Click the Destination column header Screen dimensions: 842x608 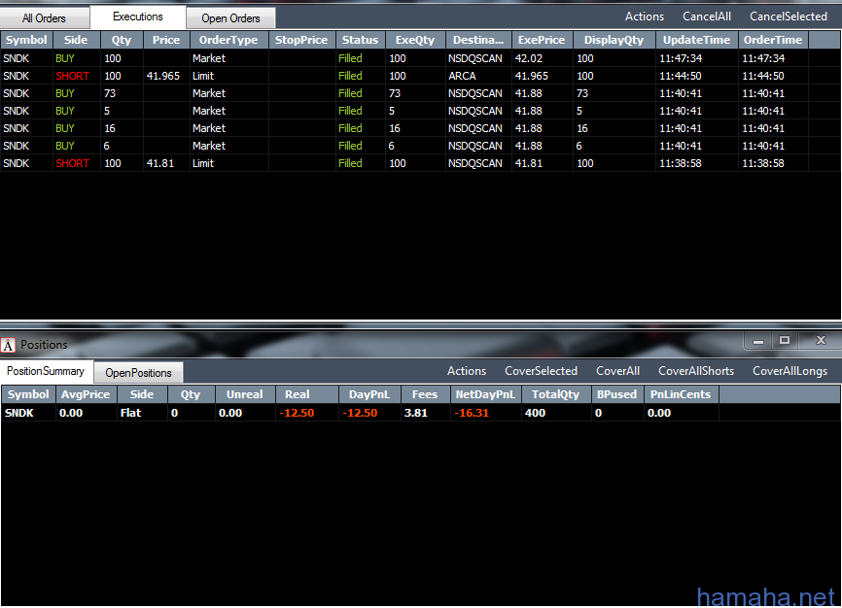coord(478,40)
